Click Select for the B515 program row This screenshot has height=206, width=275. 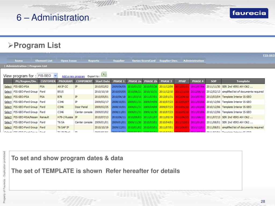coord(8,92)
